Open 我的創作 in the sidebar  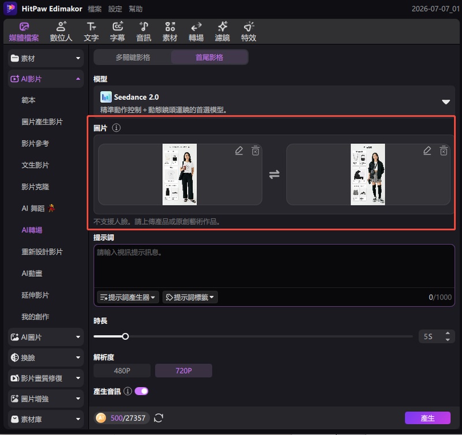point(35,317)
